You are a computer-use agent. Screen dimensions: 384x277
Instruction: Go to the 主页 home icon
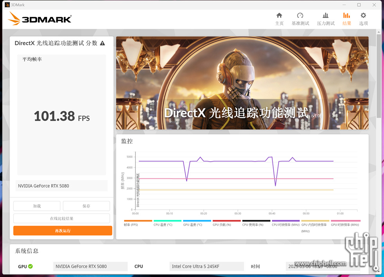[x=279, y=16]
